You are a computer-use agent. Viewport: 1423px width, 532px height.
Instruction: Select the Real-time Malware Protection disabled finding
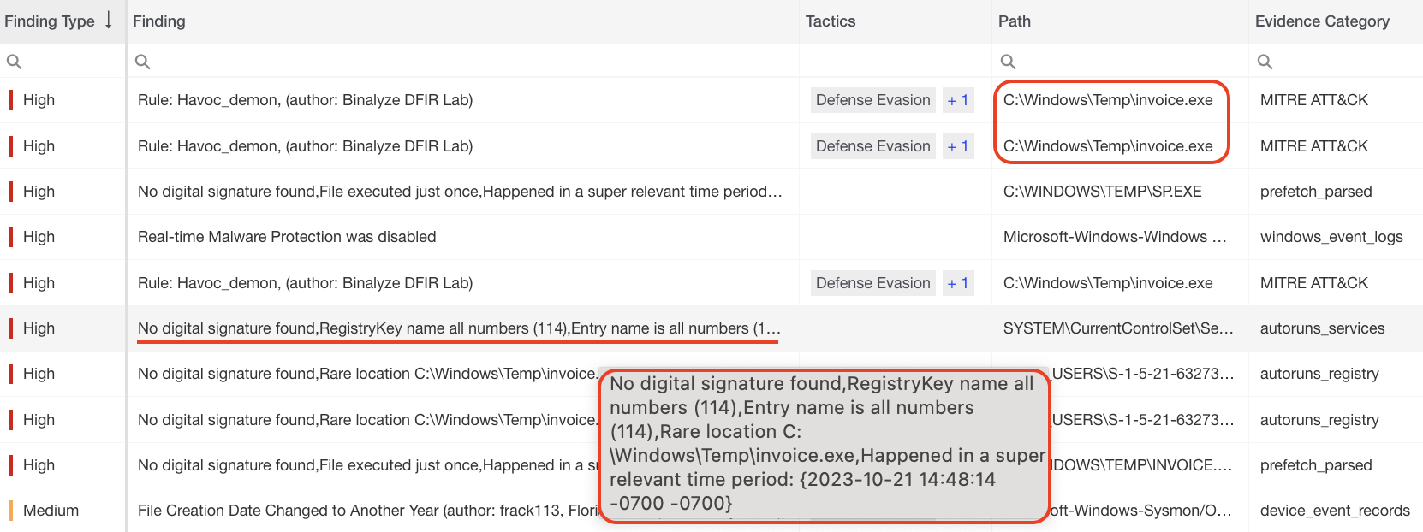pyautogui.click(x=287, y=237)
